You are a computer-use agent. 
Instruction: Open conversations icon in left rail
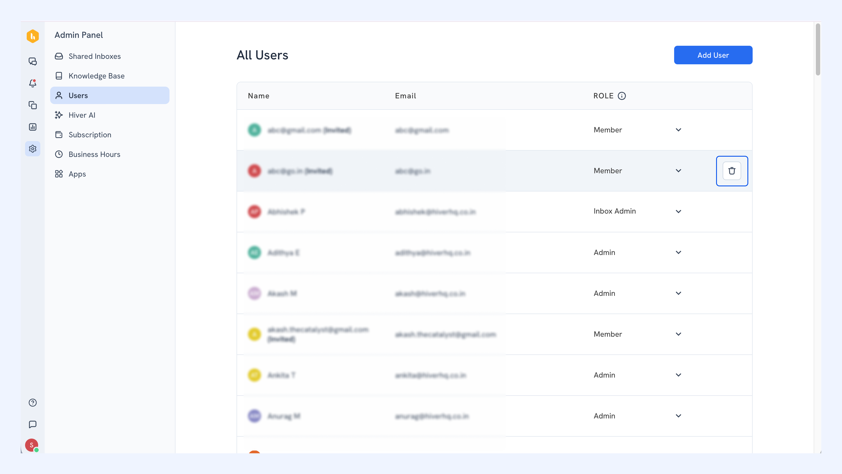click(33, 61)
